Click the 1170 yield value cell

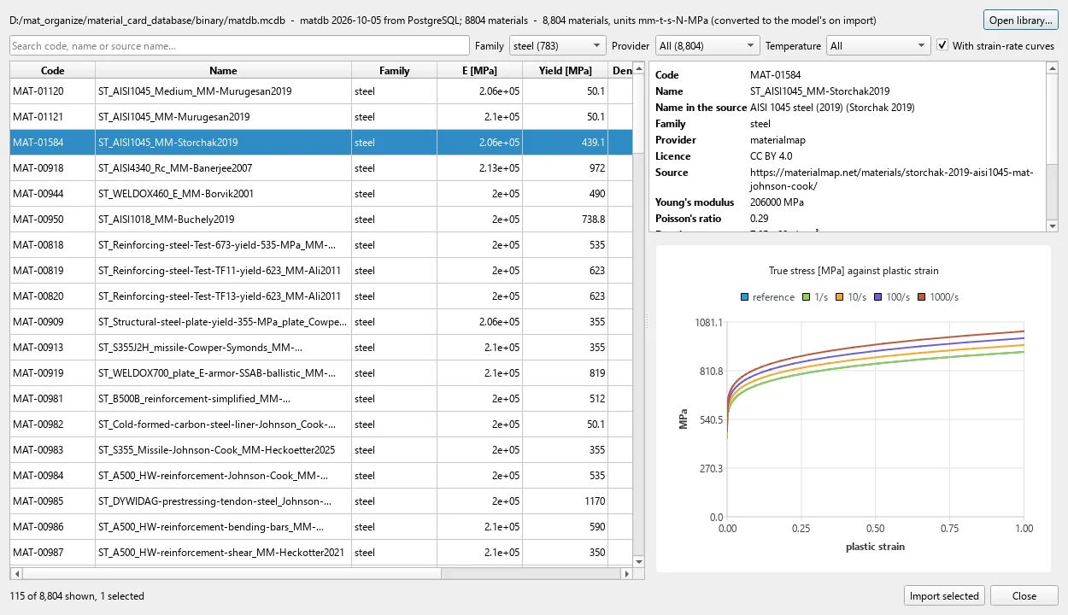point(566,501)
